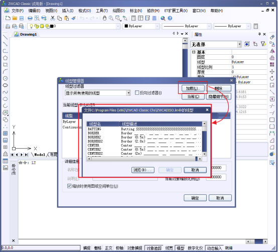
Task: Open the folder icon to open file
Action: (15, 18)
